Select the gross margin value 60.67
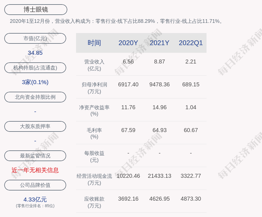 pyautogui.click(x=191, y=130)
